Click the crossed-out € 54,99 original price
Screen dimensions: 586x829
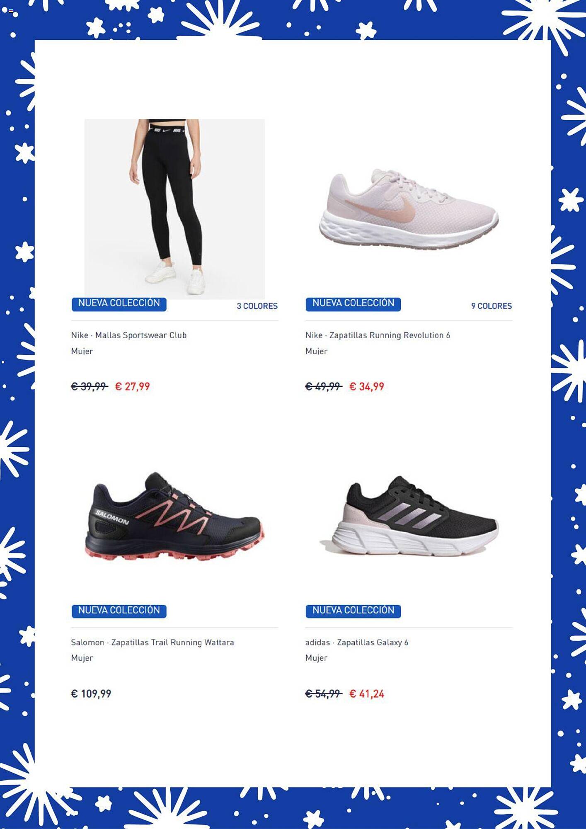point(324,693)
